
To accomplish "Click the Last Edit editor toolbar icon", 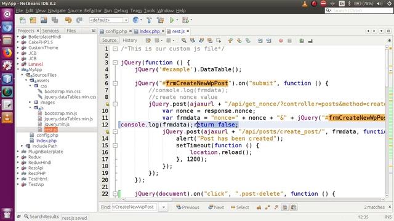I will pos(148,41).
